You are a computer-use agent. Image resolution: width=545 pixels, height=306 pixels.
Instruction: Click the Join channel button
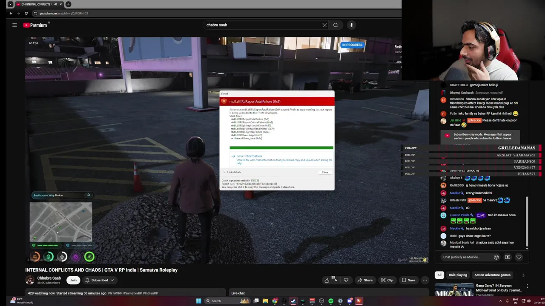[x=73, y=280]
